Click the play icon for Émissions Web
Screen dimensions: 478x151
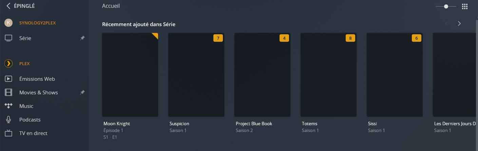pyautogui.click(x=8, y=79)
